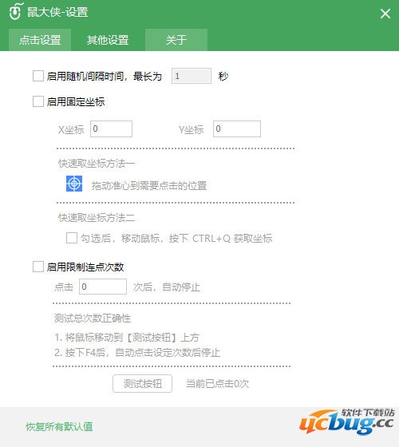Open the 其他设置 tab

point(108,40)
